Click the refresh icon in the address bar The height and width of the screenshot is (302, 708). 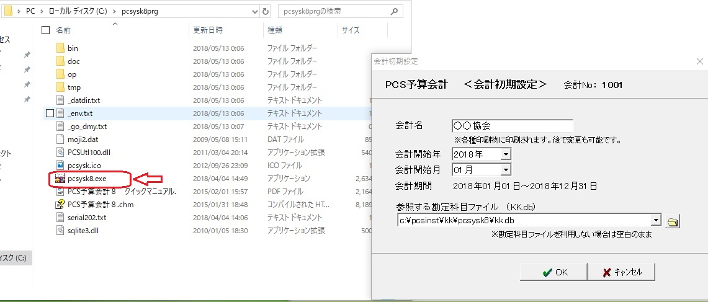[266, 12]
